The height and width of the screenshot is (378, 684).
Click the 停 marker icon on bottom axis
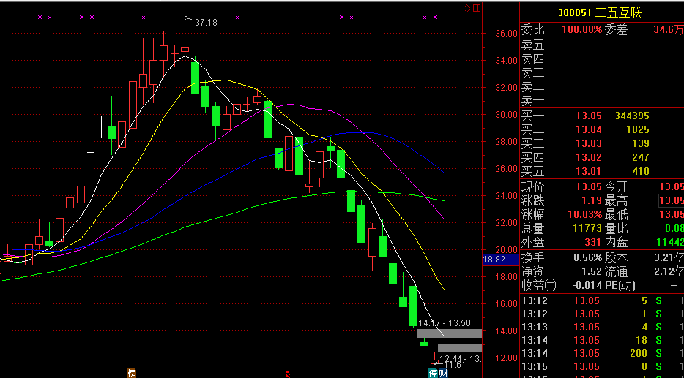click(x=434, y=373)
